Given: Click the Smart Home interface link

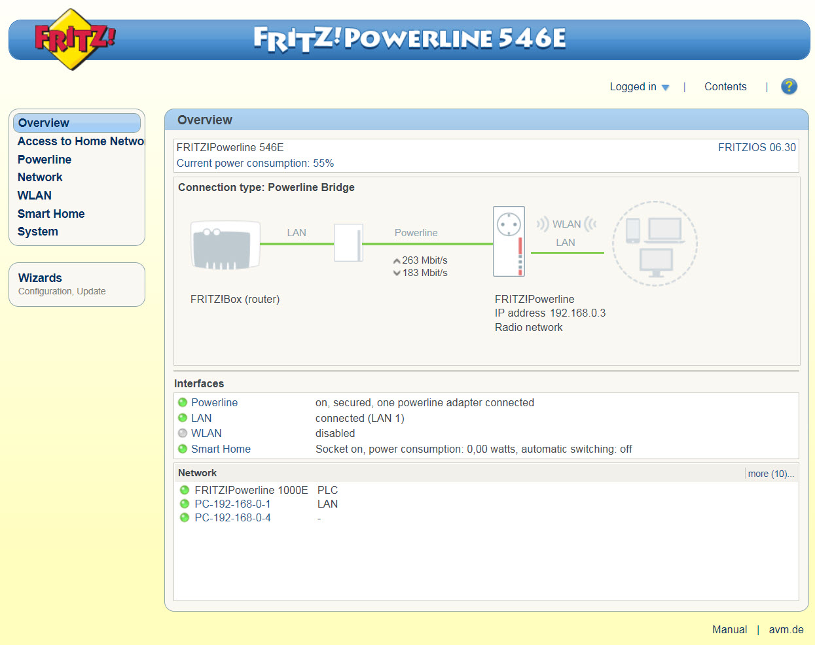Looking at the screenshot, I should (221, 449).
